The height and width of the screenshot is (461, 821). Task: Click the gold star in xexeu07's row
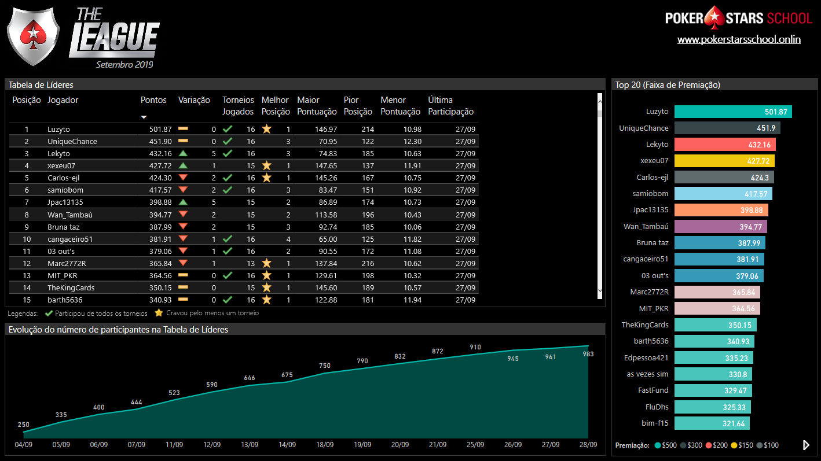(x=266, y=165)
